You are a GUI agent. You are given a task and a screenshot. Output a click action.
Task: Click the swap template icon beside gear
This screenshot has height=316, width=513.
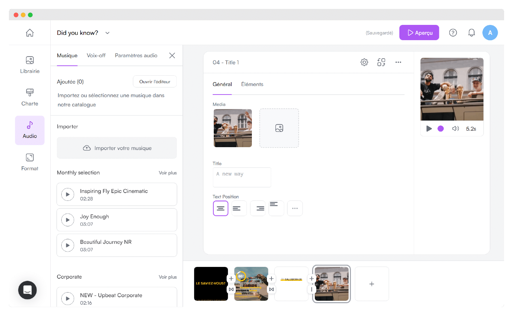[x=381, y=62]
